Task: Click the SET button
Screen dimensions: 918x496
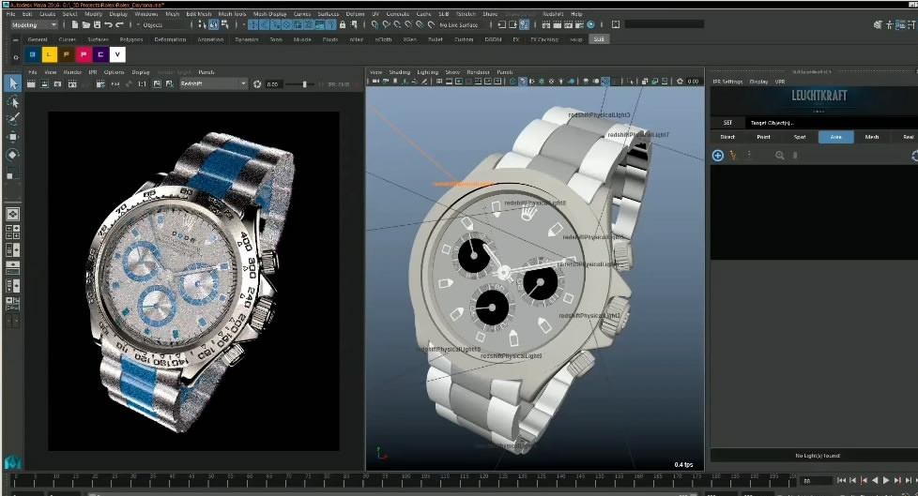Action: click(x=727, y=123)
